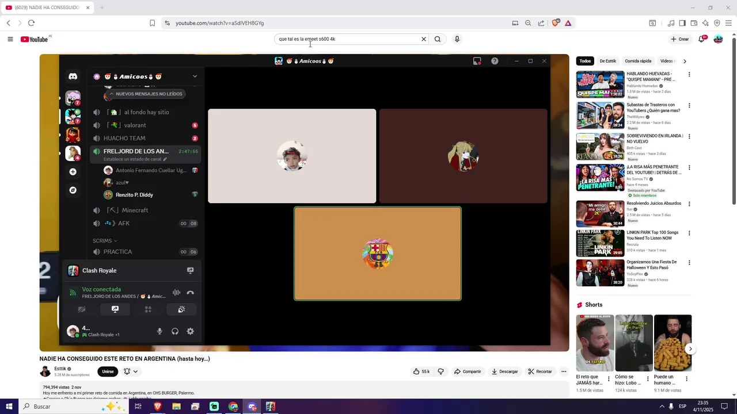
Task: Share this page from the address bar
Action: click(541, 23)
